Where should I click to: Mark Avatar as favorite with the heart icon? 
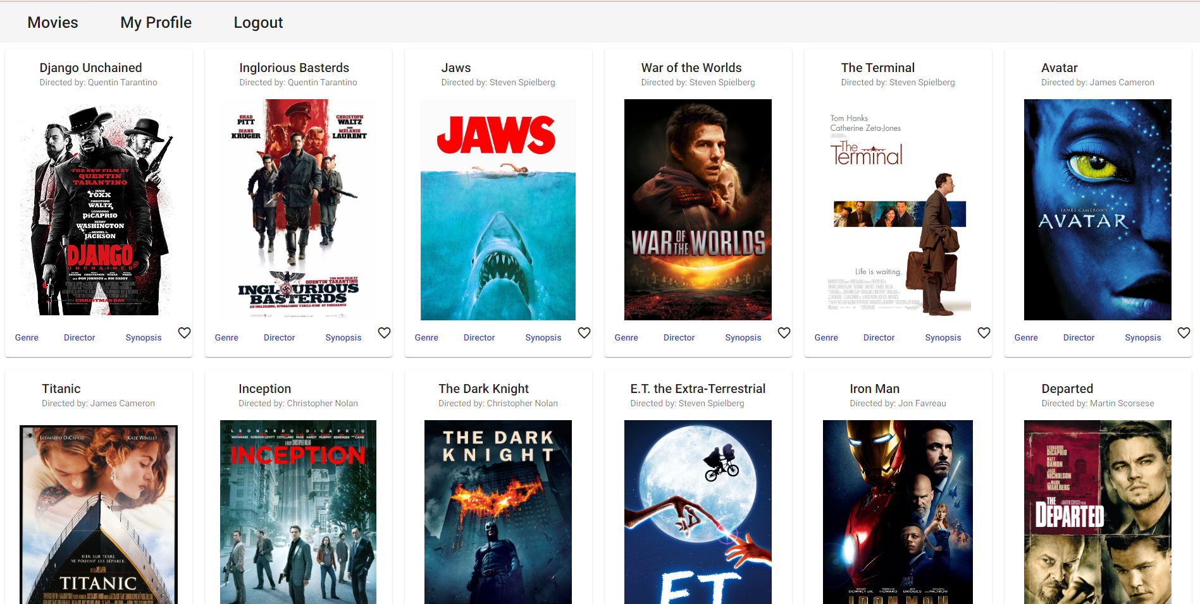[1184, 333]
